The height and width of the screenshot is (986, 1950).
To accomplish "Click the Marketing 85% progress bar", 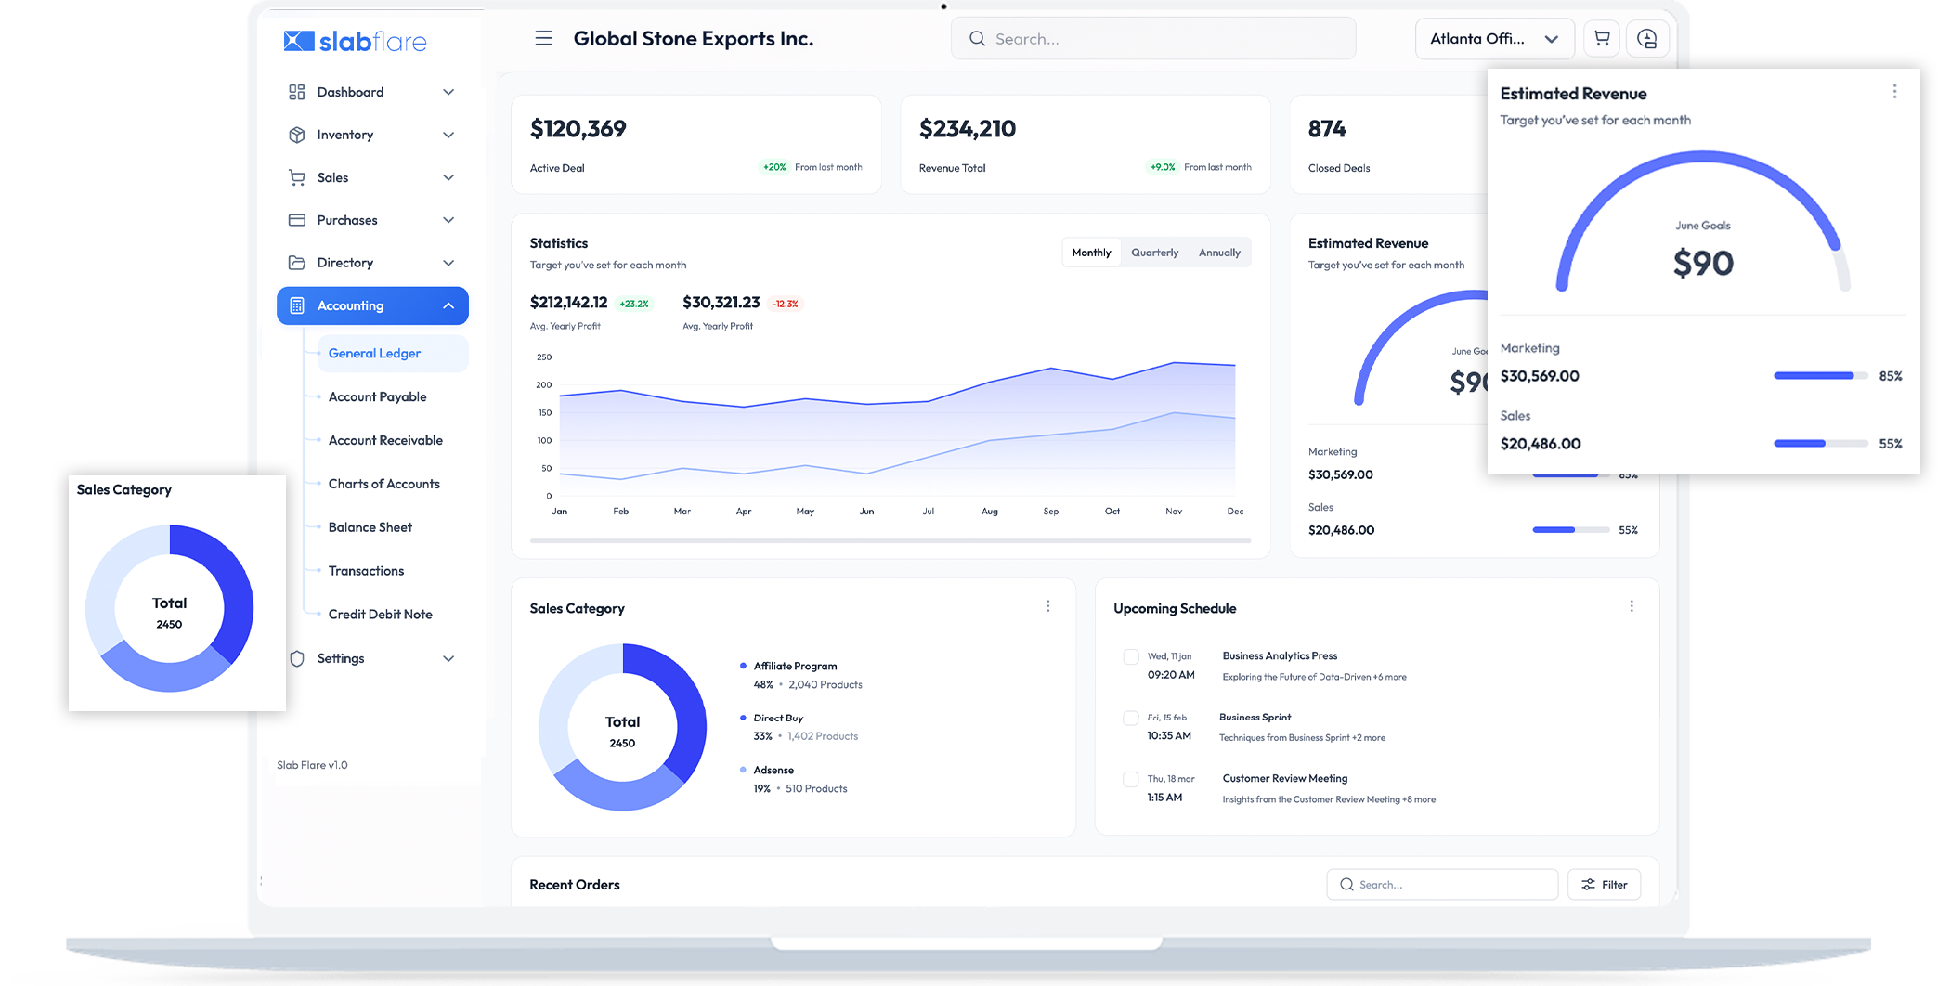I will tap(1820, 376).
